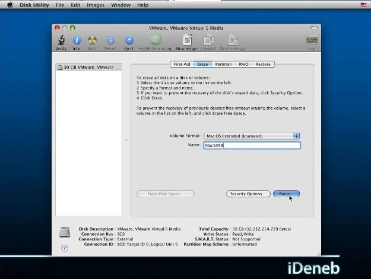
Task: Click the Total Capacity value 30 GB
Action: pos(262,229)
